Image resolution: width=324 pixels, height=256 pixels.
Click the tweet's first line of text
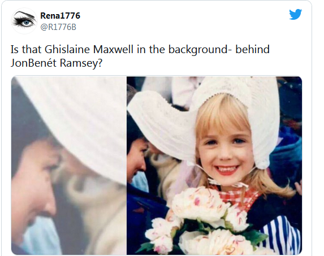[x=140, y=49]
